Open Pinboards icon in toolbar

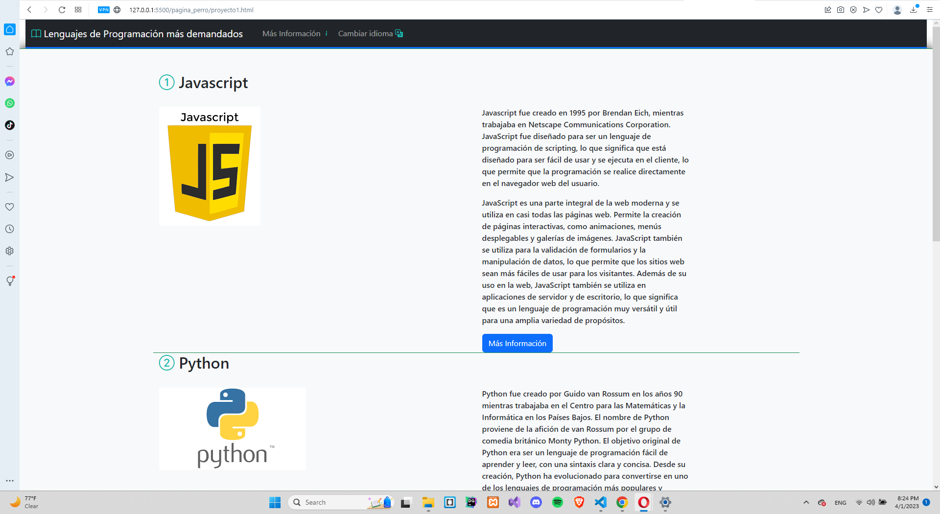pyautogui.click(x=828, y=10)
